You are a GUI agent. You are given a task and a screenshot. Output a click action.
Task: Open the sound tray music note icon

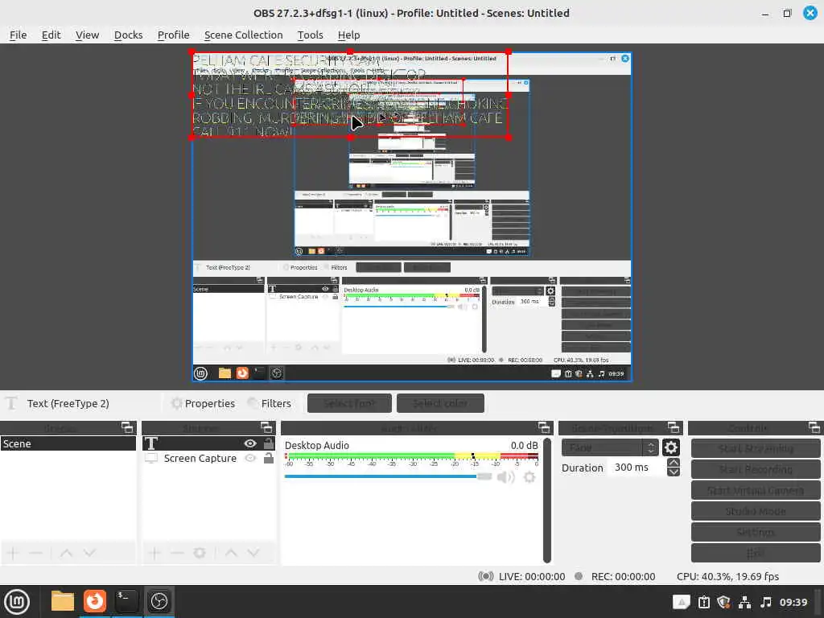pos(766,602)
